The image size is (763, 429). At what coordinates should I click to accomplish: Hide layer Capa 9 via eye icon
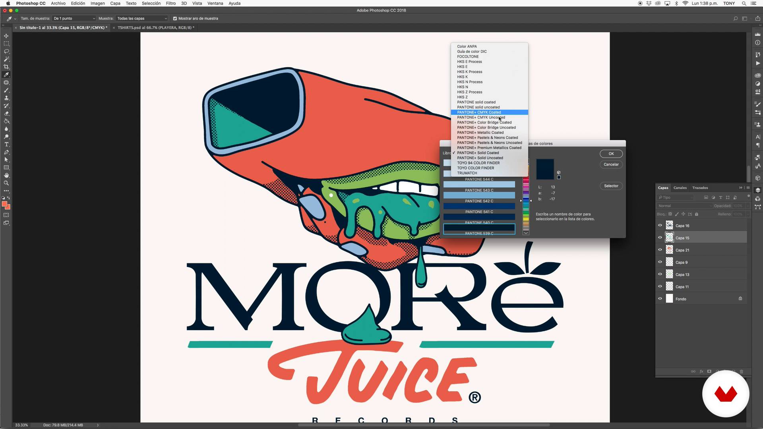click(660, 262)
